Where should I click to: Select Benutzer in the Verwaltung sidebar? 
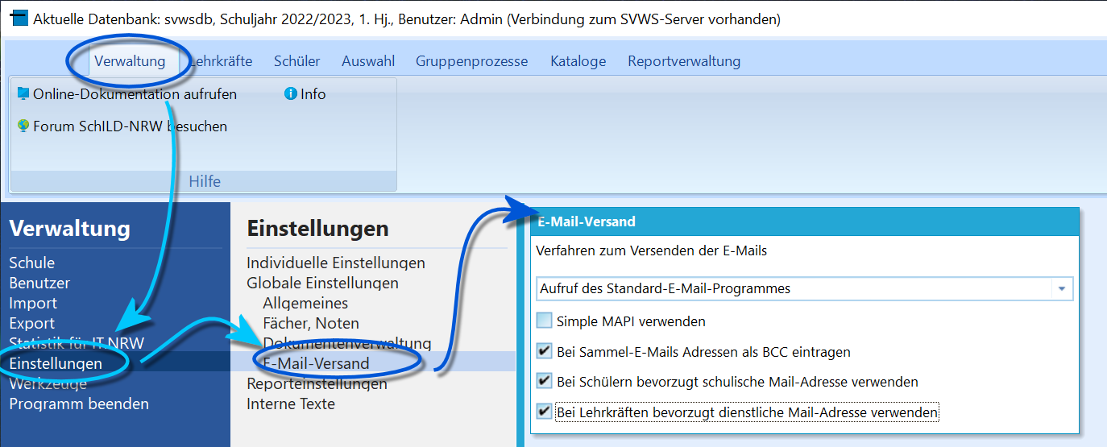pyautogui.click(x=39, y=283)
